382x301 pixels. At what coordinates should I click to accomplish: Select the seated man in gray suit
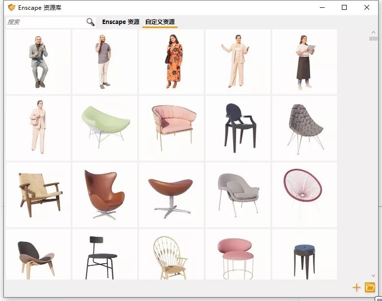point(38,62)
